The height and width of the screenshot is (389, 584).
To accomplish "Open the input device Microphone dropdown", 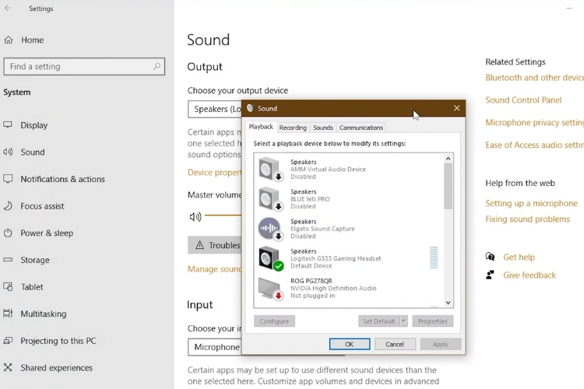I will pyautogui.click(x=215, y=347).
